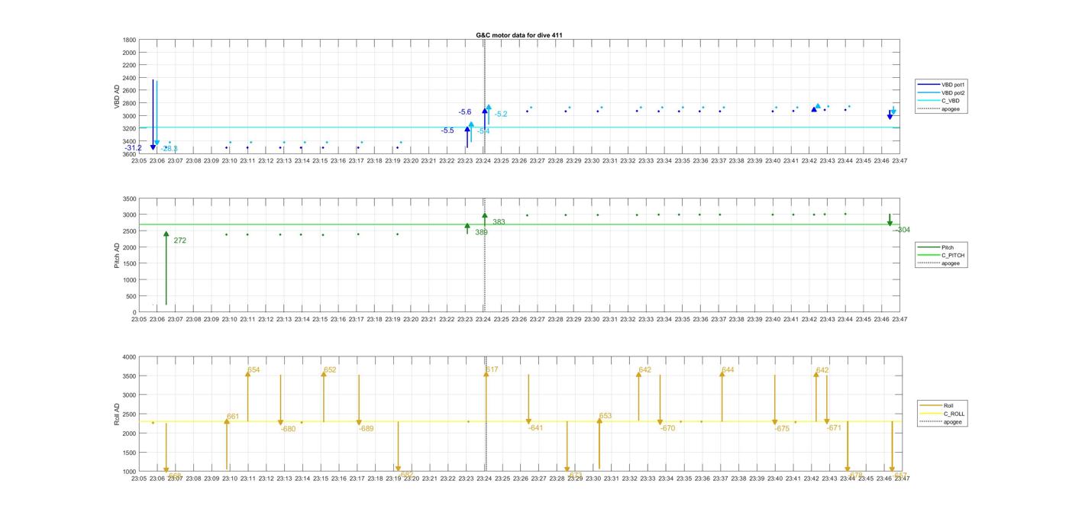The height and width of the screenshot is (529, 1069).
Task: Click the '1800' tick on VBD axis
Action: (128, 40)
